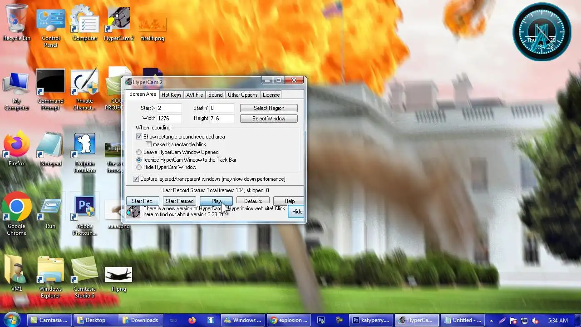Switch to the Other Options tab
This screenshot has width=581, height=327.
point(242,95)
